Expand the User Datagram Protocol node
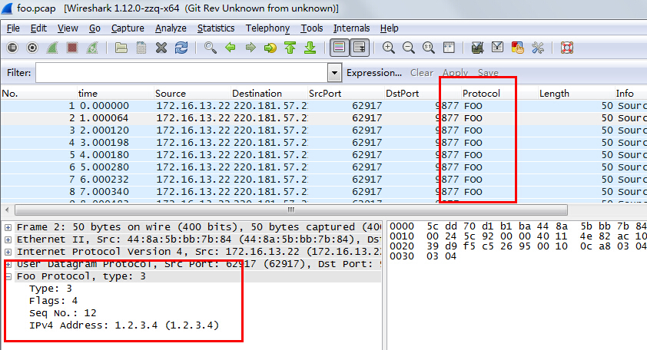The image size is (647, 350). click(8, 264)
